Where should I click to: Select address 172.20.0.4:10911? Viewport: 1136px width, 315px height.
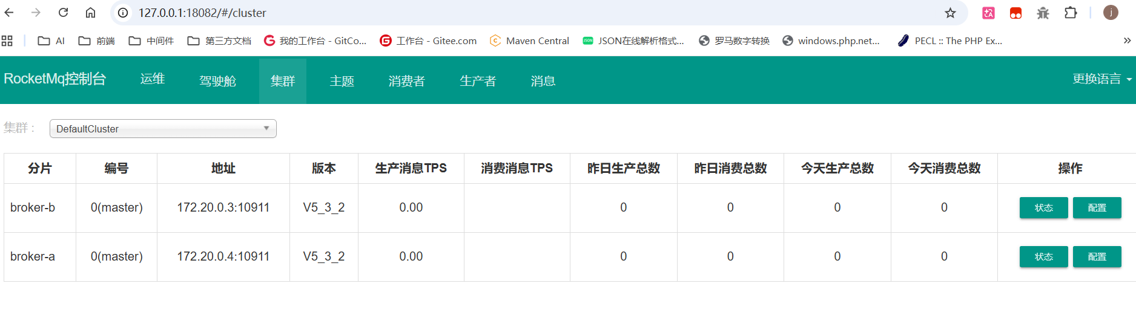(x=223, y=256)
